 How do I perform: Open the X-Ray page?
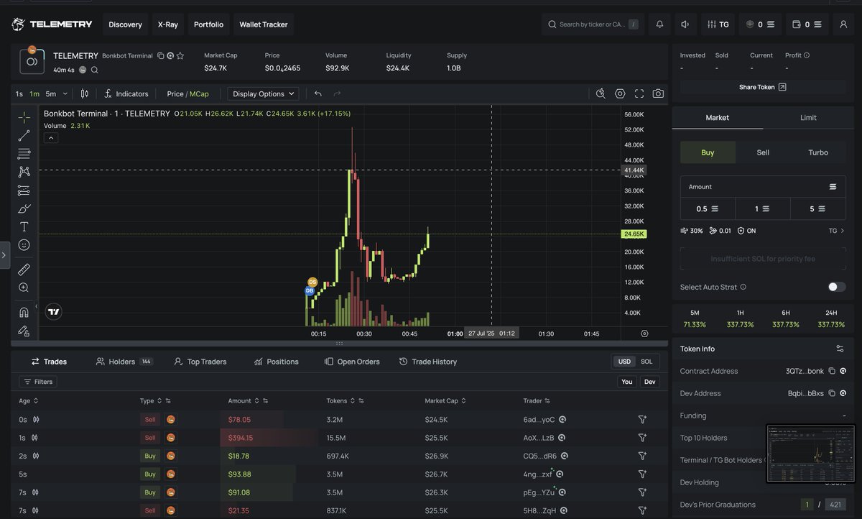point(168,24)
